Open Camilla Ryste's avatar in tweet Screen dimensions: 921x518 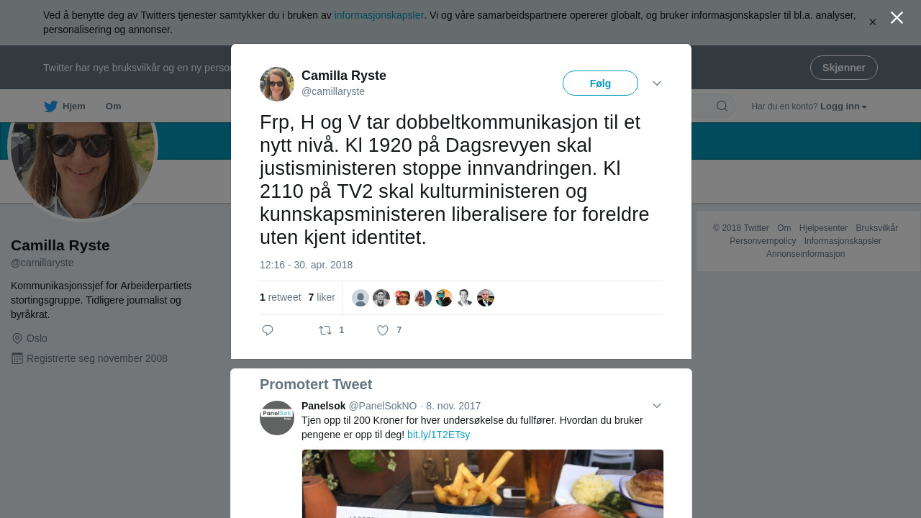(277, 84)
